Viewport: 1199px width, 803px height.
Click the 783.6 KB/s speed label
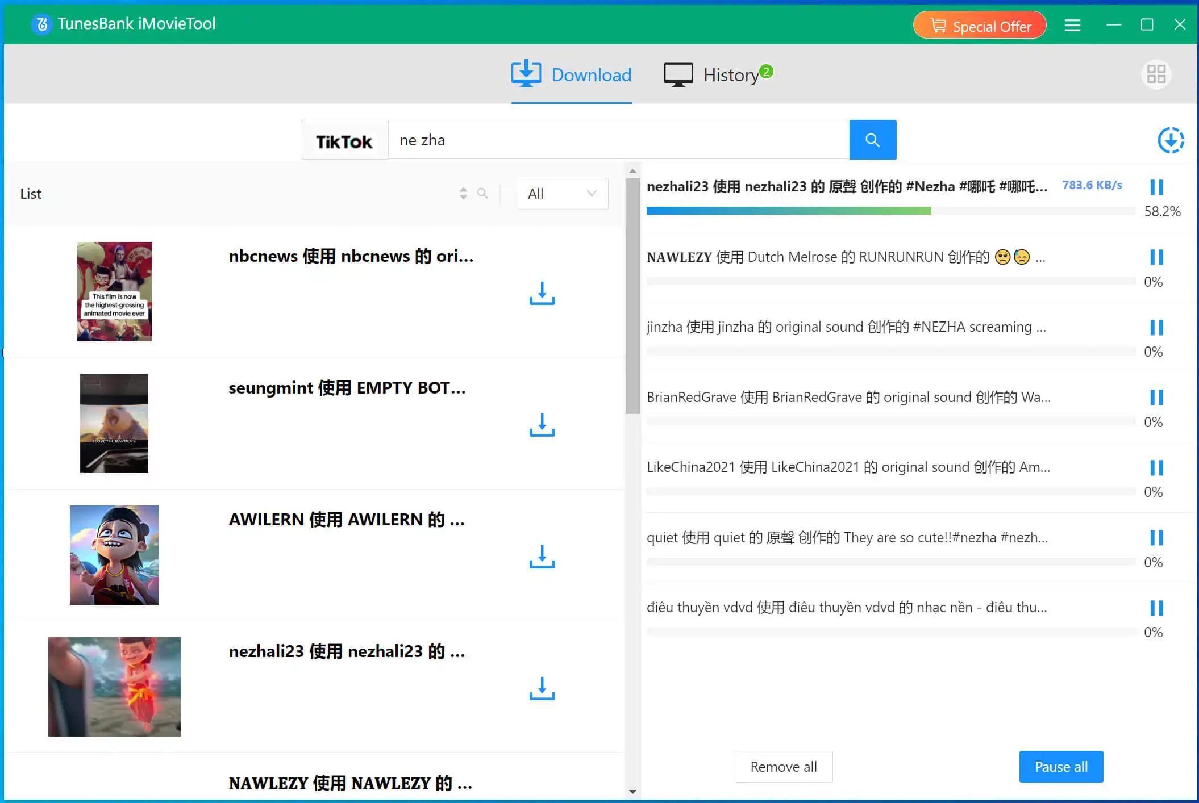point(1092,185)
